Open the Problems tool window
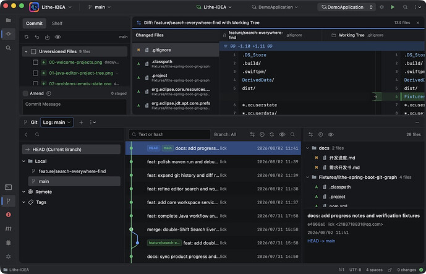 9,215
